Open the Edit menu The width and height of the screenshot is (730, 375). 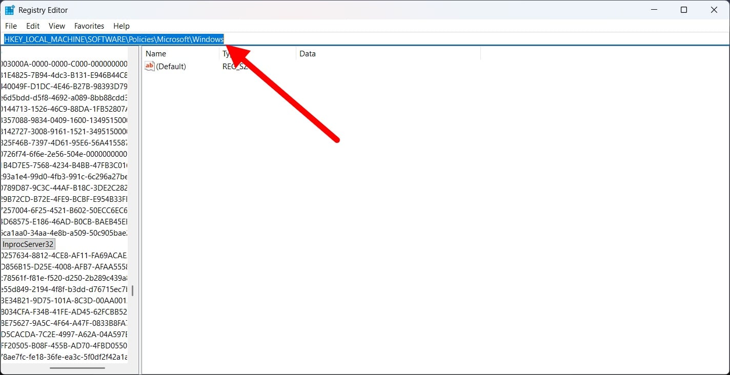click(x=33, y=26)
